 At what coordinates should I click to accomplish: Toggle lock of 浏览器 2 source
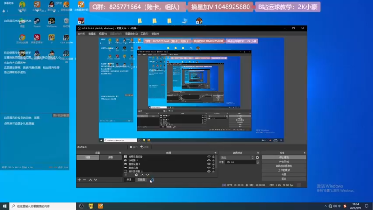(x=214, y=160)
